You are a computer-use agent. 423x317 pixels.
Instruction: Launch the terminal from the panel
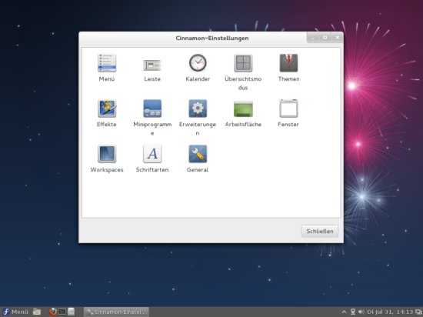pyautogui.click(x=62, y=312)
